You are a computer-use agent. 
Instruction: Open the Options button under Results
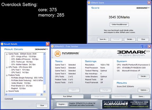144,90
